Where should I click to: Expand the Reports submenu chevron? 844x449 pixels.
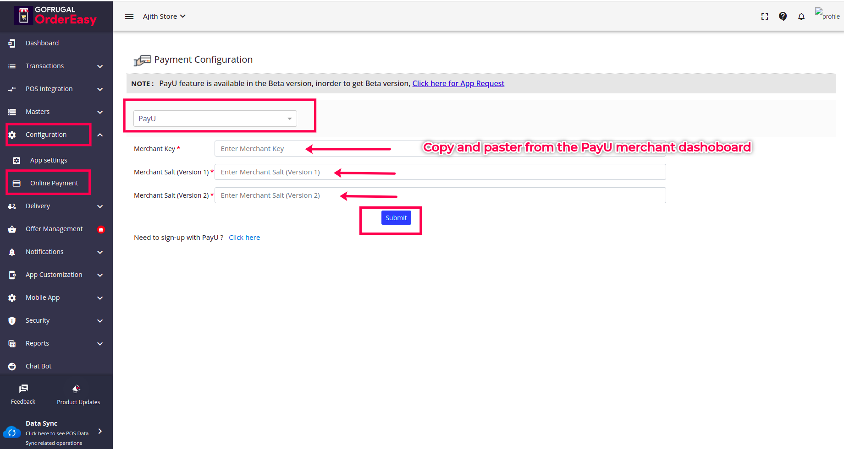[100, 344]
